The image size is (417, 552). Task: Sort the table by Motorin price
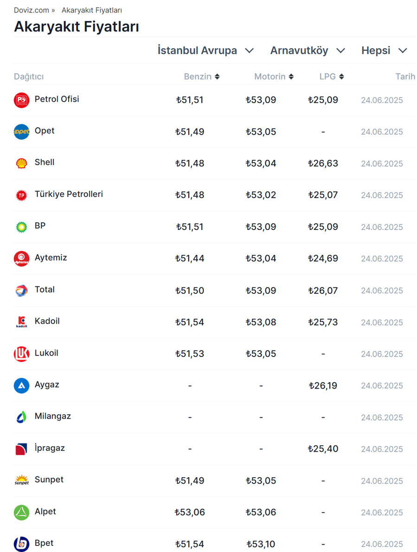[x=274, y=77]
